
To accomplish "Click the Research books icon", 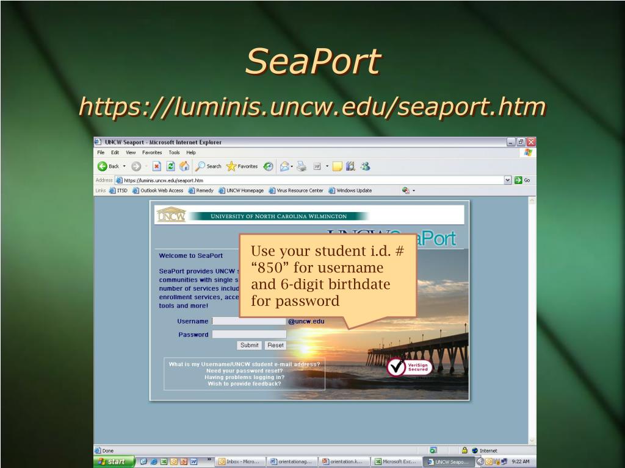I will [x=351, y=166].
